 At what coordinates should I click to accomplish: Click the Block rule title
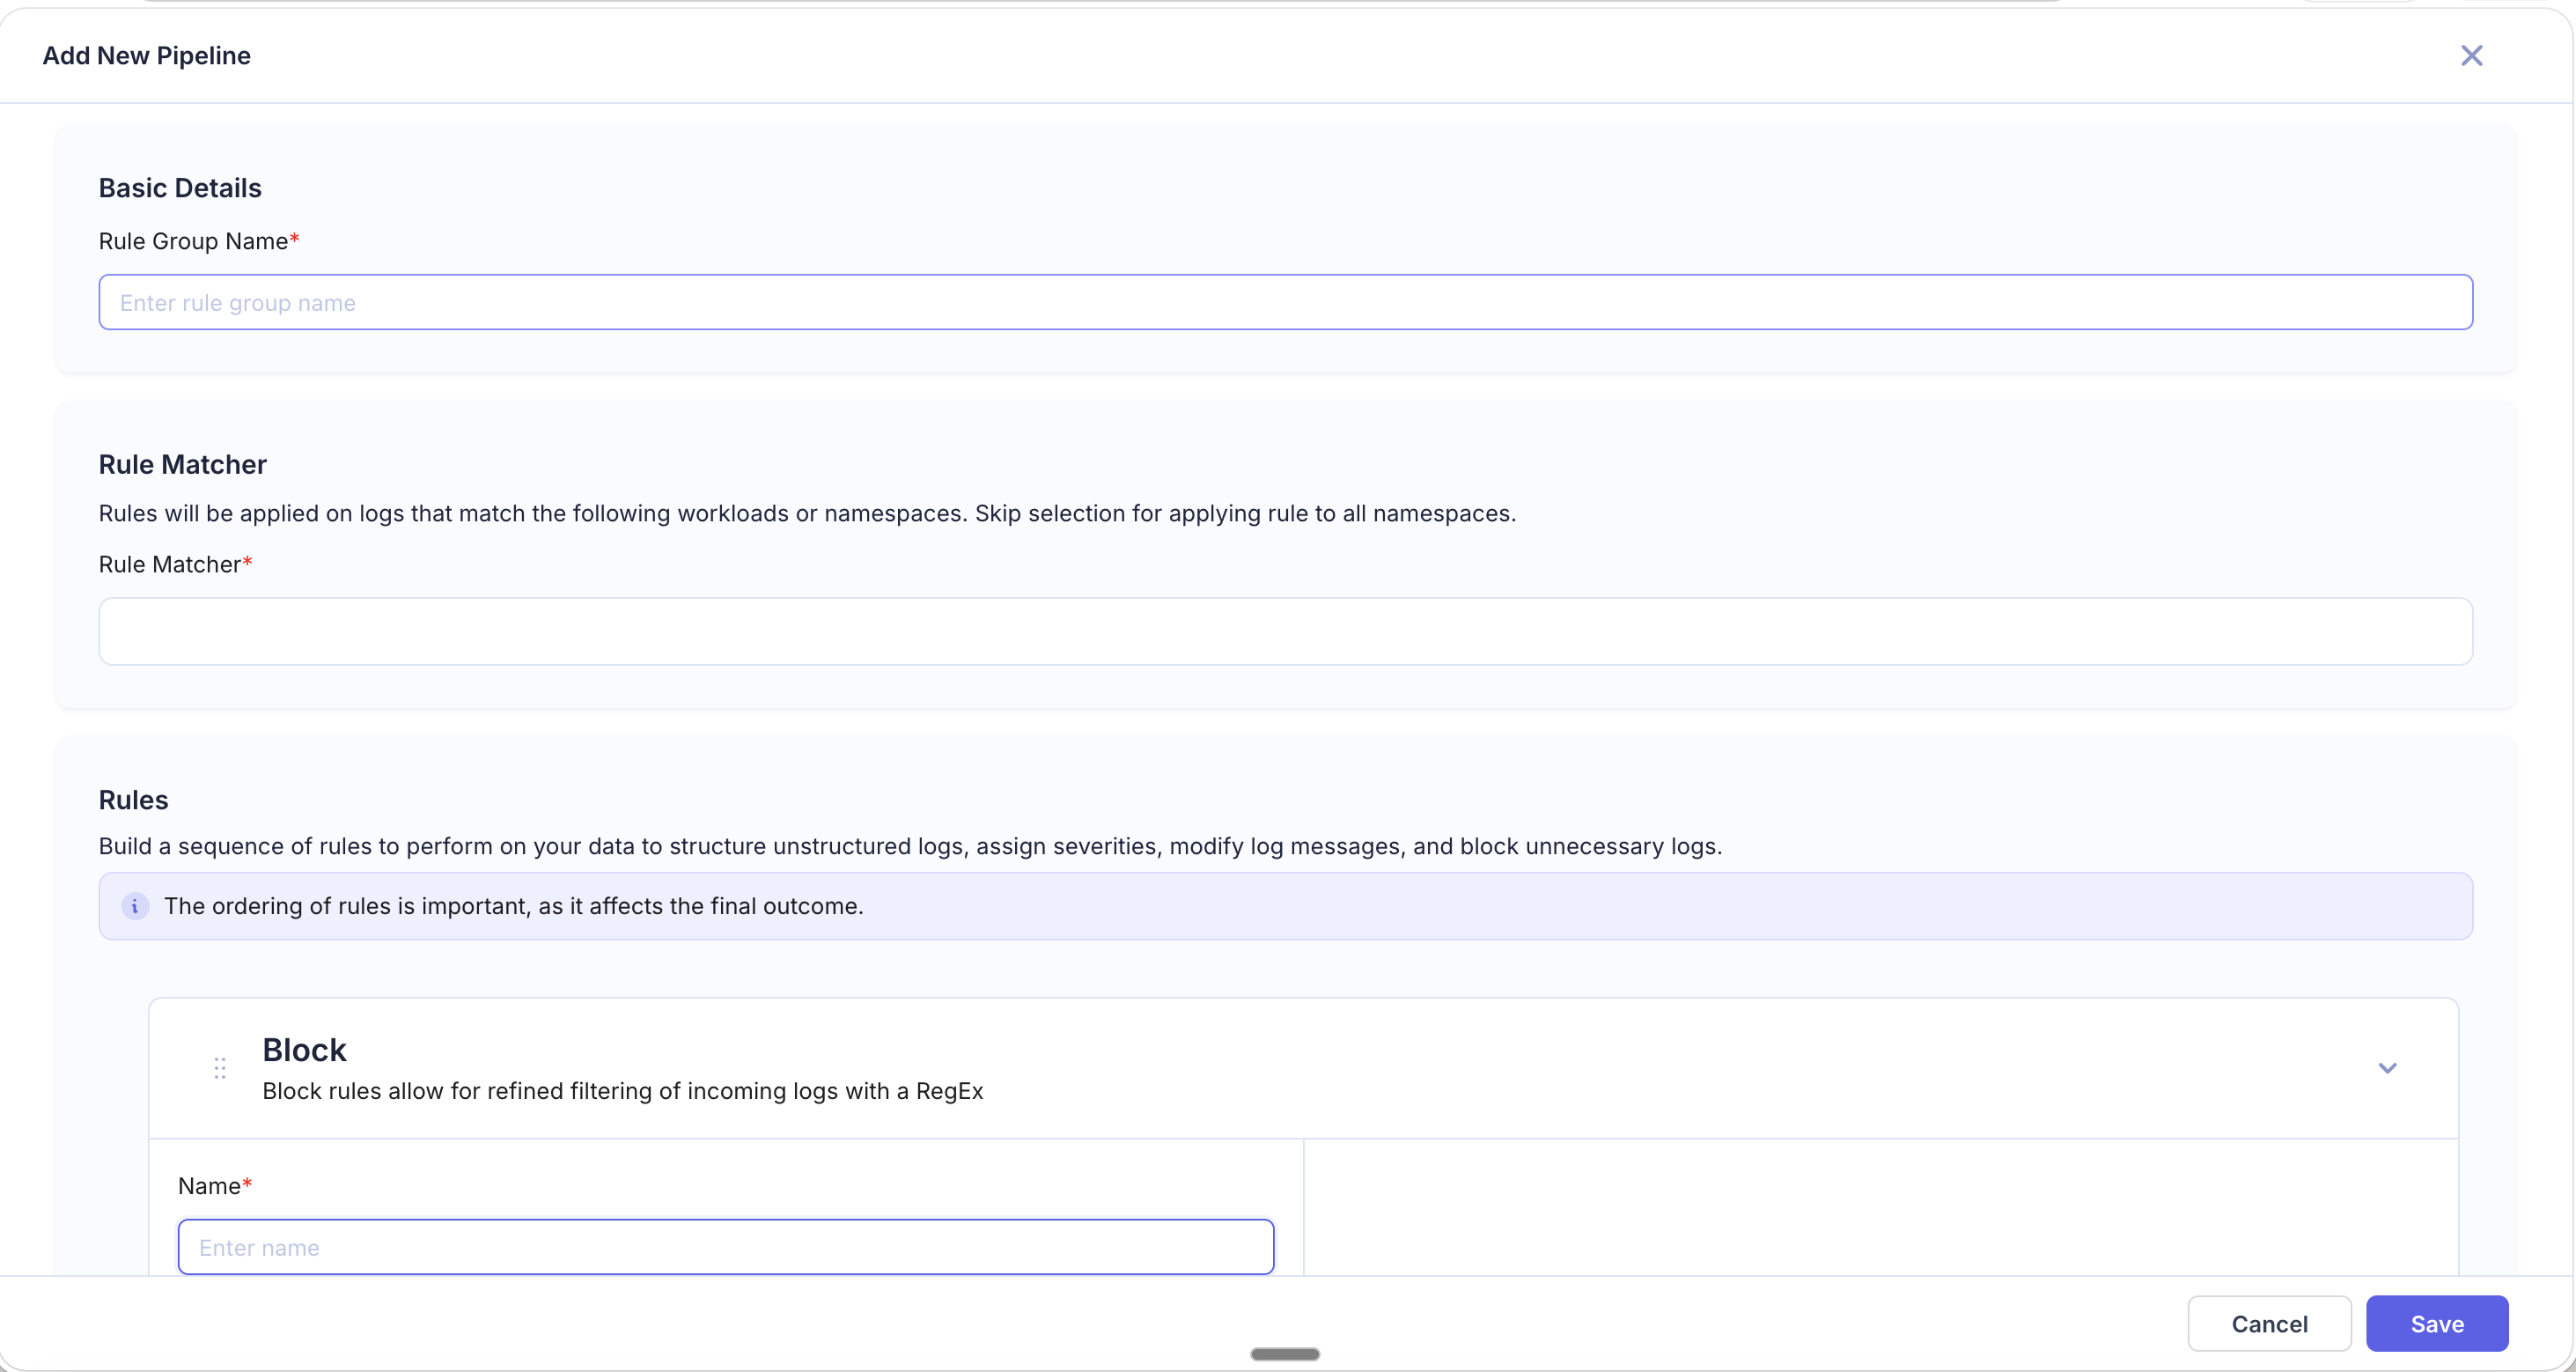(x=304, y=1050)
